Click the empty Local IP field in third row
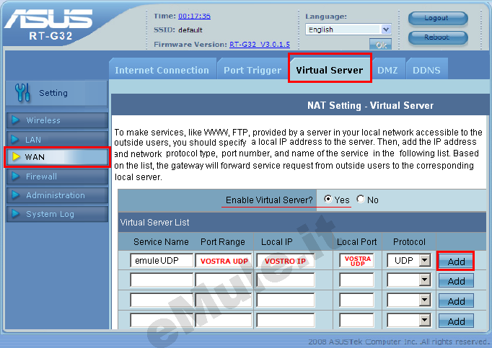492x348 pixels. coord(285,300)
